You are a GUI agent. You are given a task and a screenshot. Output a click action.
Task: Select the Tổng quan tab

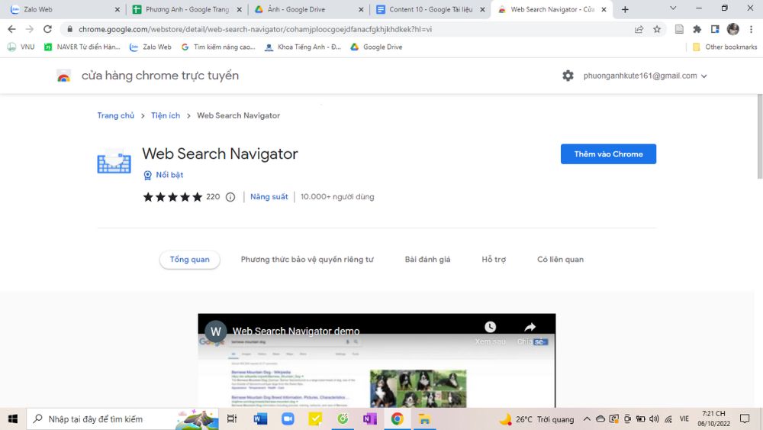point(190,260)
